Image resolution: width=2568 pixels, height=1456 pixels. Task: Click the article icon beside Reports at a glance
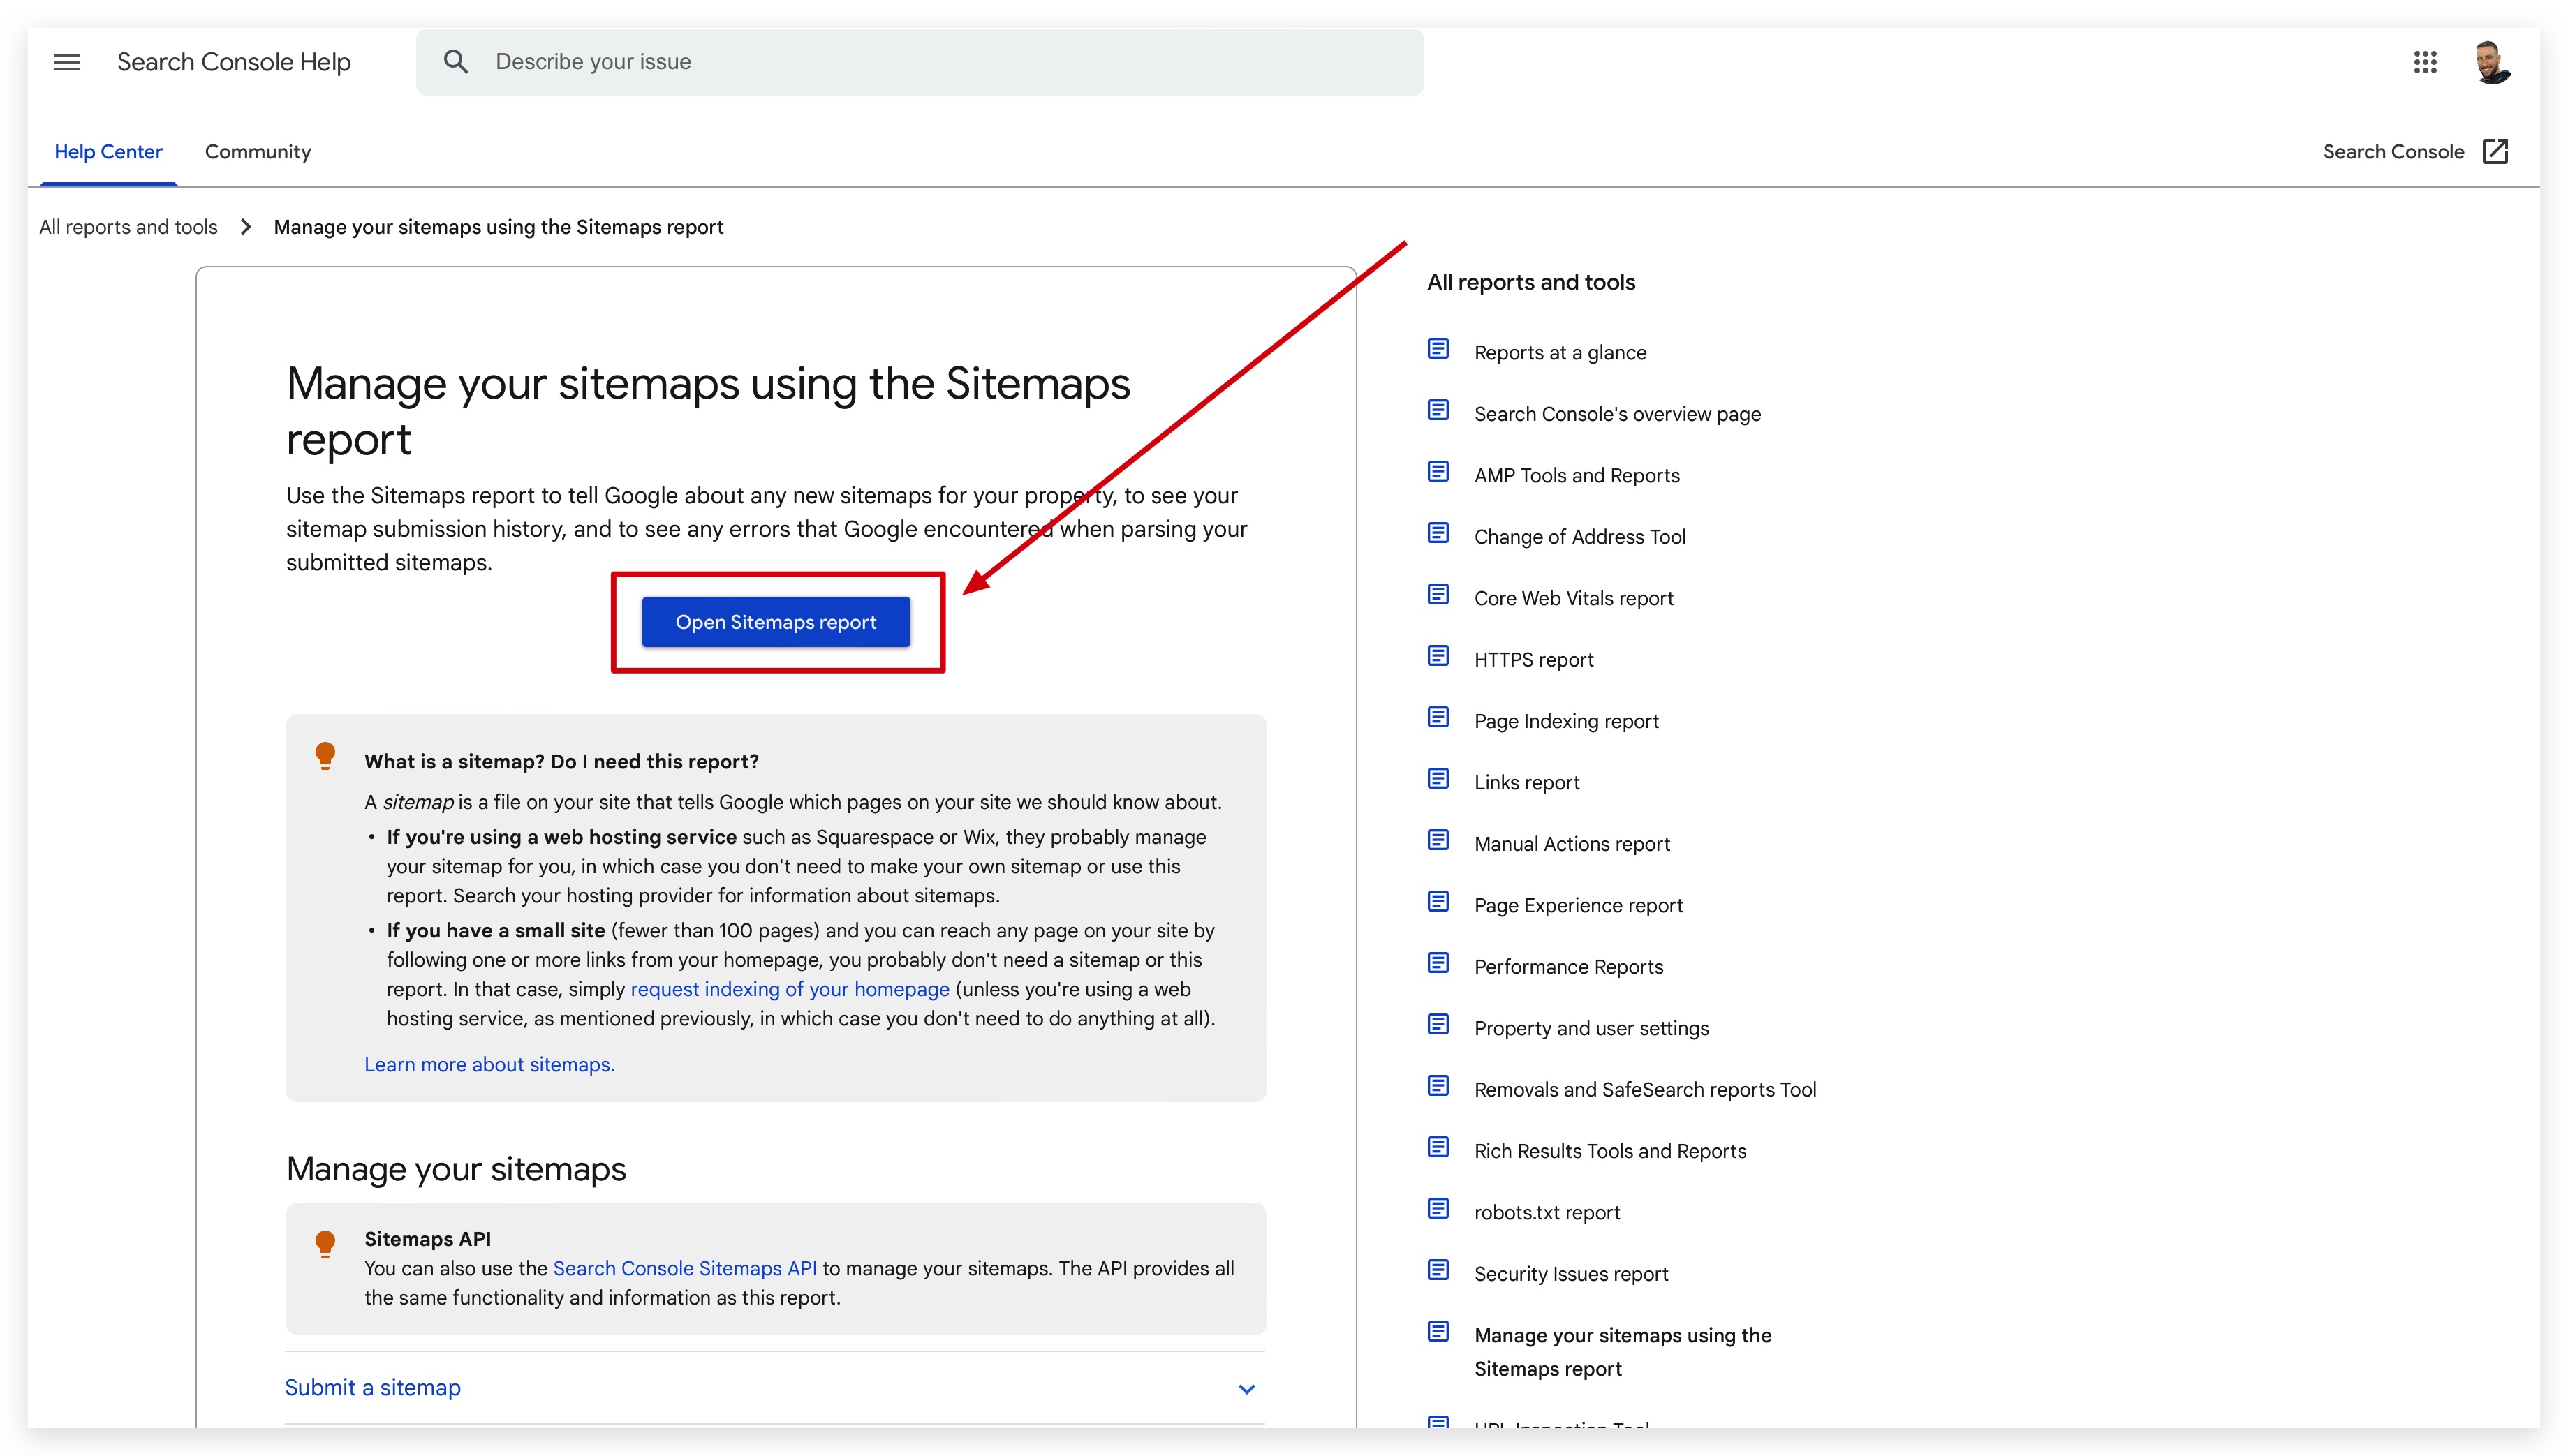click(x=1438, y=349)
